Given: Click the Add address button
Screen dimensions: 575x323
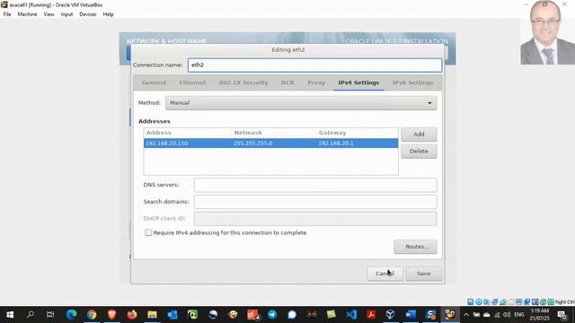Looking at the screenshot, I should click(419, 135).
